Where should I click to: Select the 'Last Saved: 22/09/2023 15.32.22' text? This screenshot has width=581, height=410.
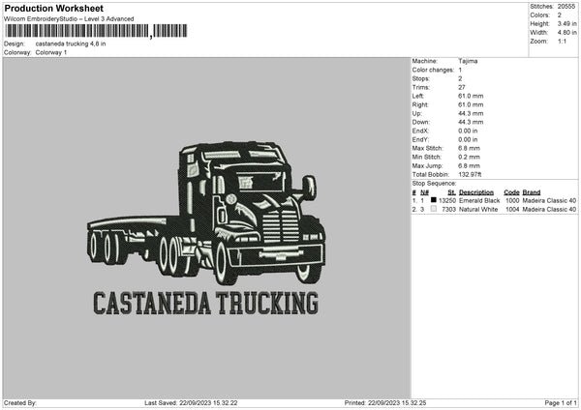point(191,403)
